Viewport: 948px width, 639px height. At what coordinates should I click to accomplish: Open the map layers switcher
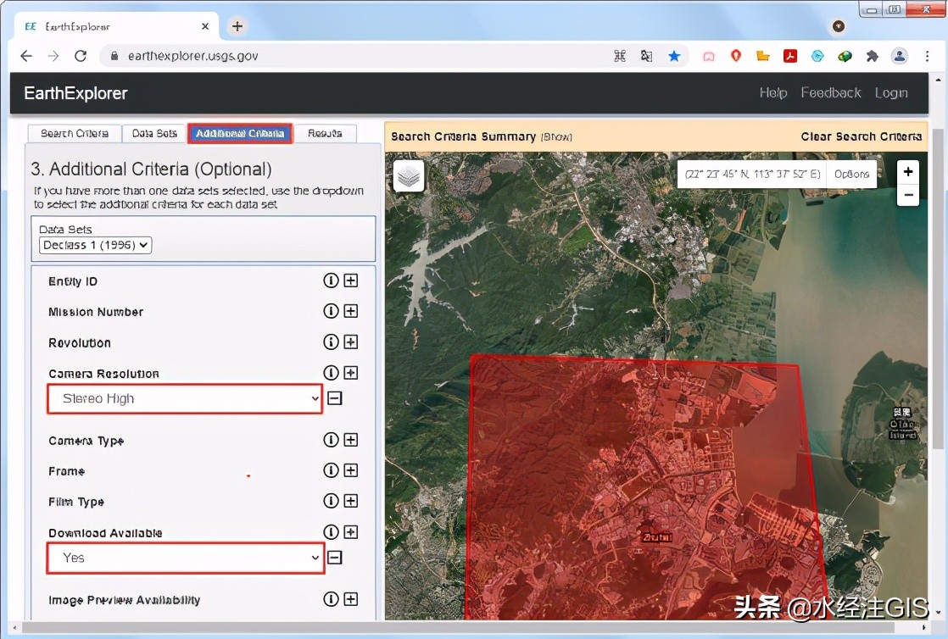409,176
